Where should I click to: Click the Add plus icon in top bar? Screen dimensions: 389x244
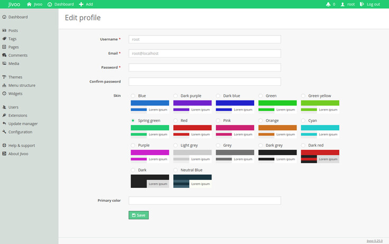coord(81,4)
